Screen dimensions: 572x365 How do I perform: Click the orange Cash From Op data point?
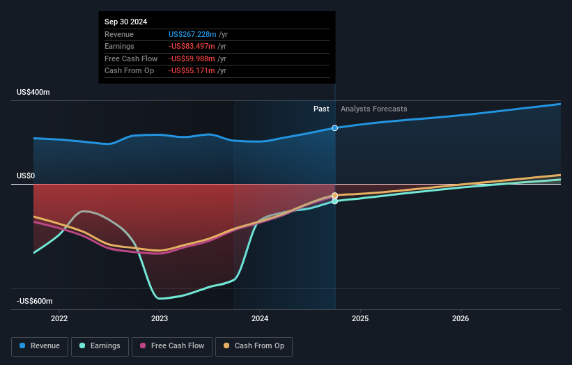coord(334,196)
